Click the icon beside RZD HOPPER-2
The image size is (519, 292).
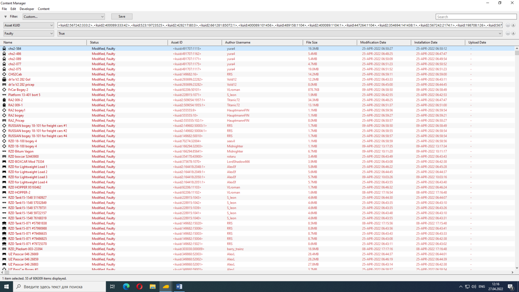4,192
